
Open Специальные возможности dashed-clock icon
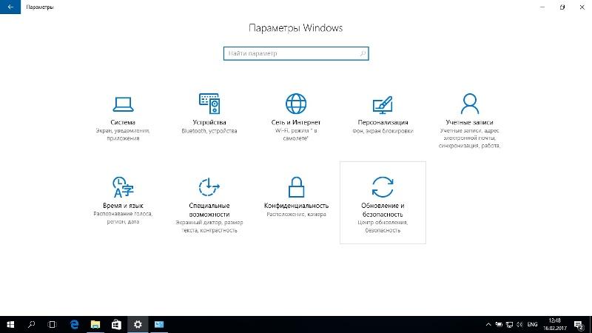coord(209,187)
